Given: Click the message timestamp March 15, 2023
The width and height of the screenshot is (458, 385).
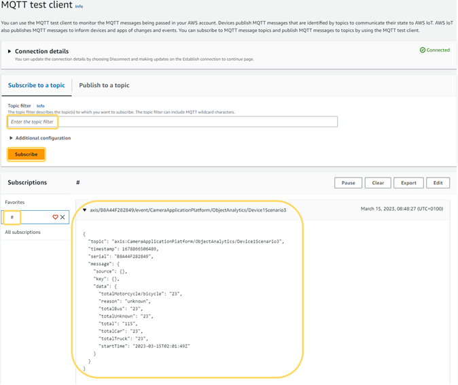Looking at the screenshot, I should [x=402, y=209].
